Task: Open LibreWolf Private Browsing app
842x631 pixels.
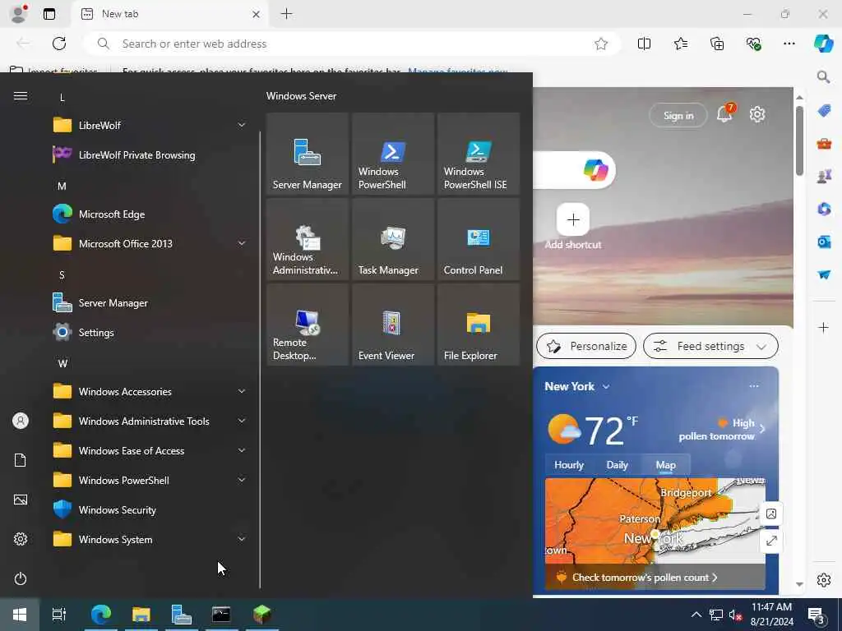Action: point(150,155)
